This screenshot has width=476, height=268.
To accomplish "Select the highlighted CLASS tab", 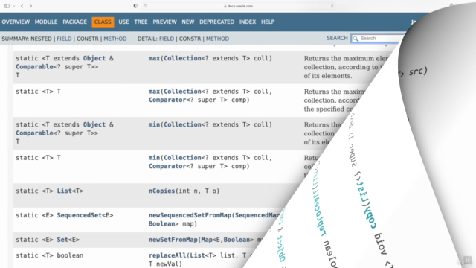I will point(103,22).
